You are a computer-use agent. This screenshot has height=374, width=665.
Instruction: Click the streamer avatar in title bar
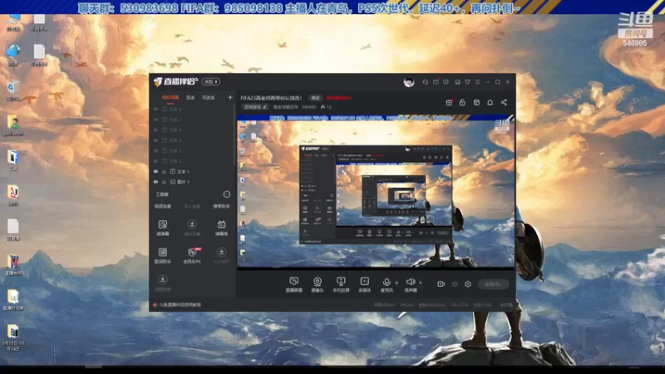[x=409, y=81]
